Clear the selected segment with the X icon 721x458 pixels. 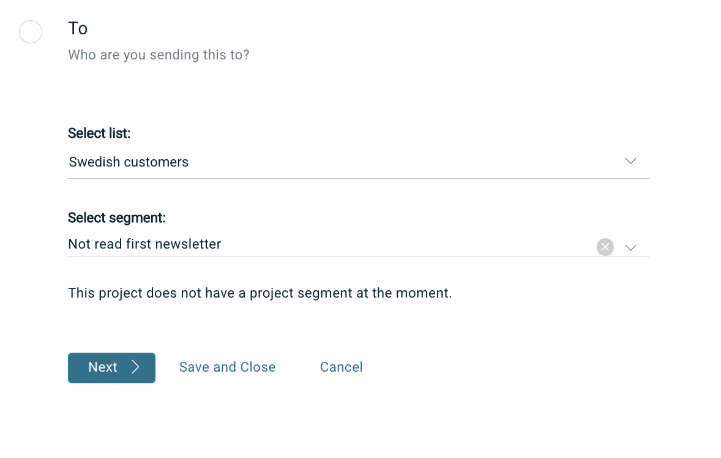pyautogui.click(x=605, y=247)
